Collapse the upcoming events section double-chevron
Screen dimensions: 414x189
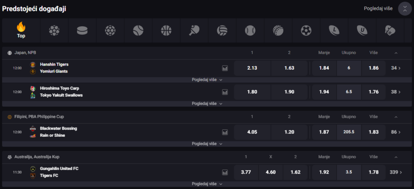tap(405, 9)
